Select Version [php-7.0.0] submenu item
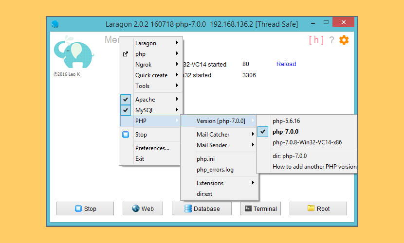The height and width of the screenshot is (243, 404). click(x=219, y=121)
